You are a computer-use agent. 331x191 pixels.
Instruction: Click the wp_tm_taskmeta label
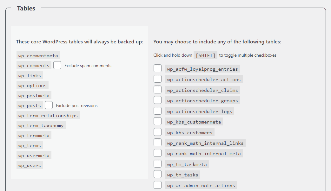tap(187, 164)
